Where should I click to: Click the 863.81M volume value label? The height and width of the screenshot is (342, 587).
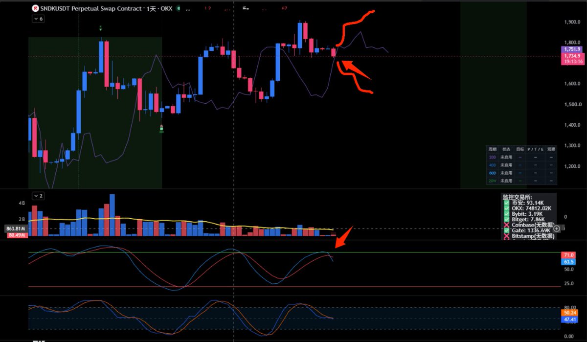(16, 228)
